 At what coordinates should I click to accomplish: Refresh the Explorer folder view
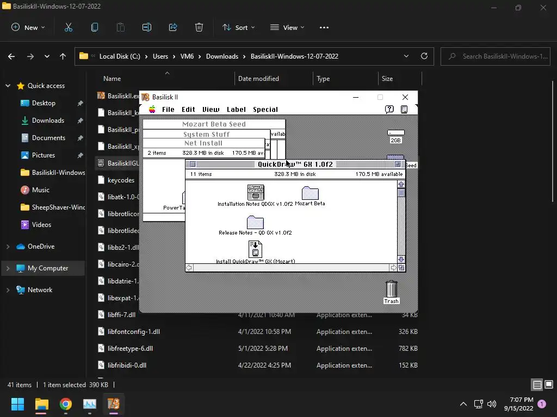[x=424, y=56]
